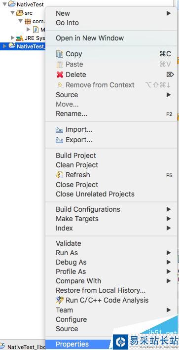Click the red Delete X icon
Image resolution: width=179 pixels, height=350 pixels.
click(60, 75)
